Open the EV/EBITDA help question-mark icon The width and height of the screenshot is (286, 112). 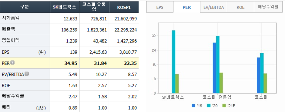[x=27, y=74]
